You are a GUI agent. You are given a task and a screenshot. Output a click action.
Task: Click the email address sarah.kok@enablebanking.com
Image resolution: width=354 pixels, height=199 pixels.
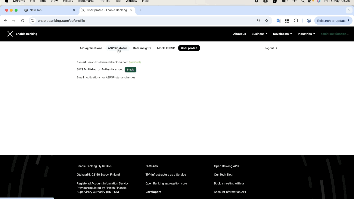tap(108, 62)
